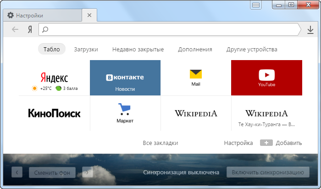Click the magnifier icon in address bar

[x=45, y=29]
